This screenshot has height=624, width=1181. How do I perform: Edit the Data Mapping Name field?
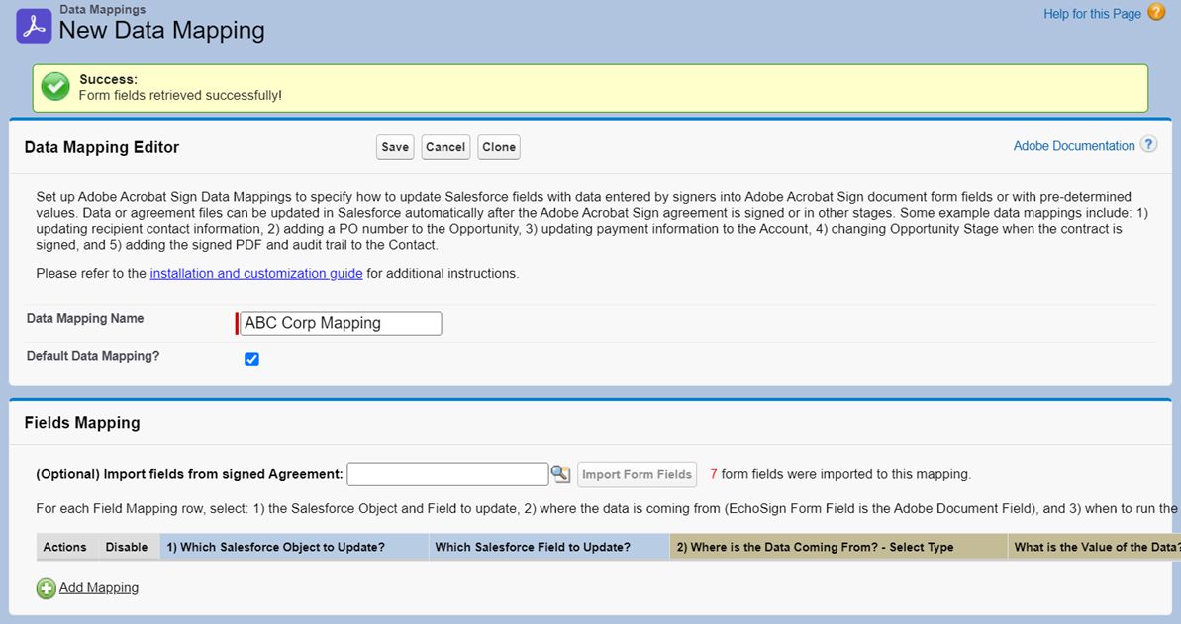pos(341,323)
